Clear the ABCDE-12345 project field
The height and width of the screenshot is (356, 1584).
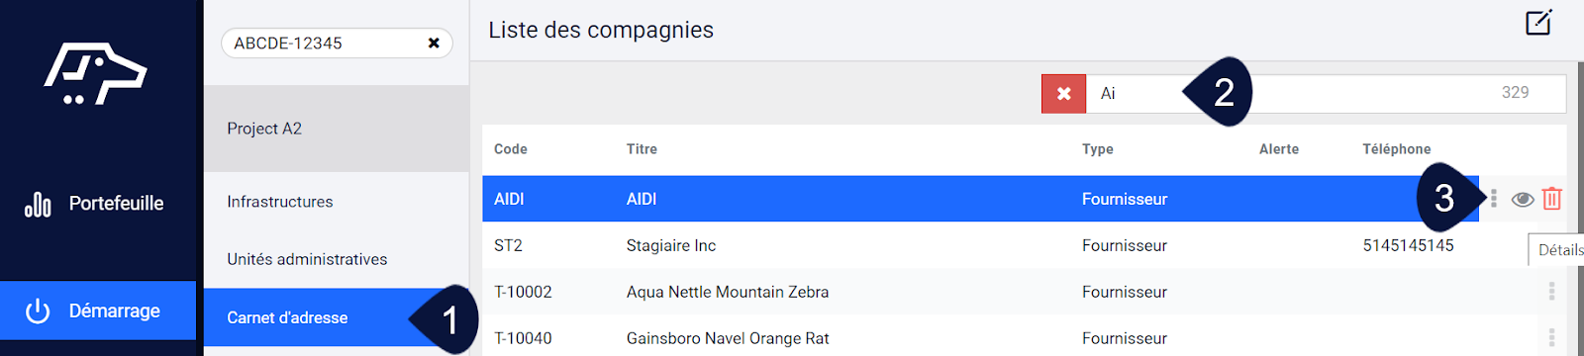point(434,44)
